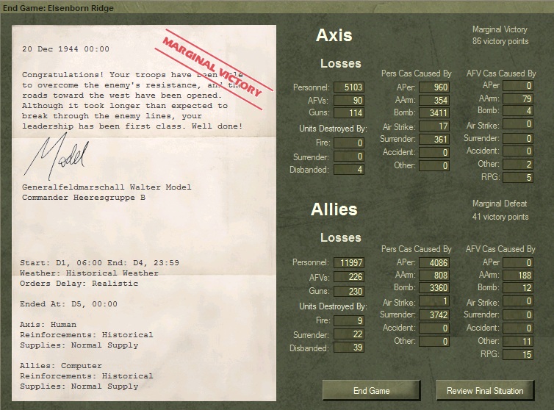Click Allies Bomb AFV casualties 12

pyautogui.click(x=518, y=288)
